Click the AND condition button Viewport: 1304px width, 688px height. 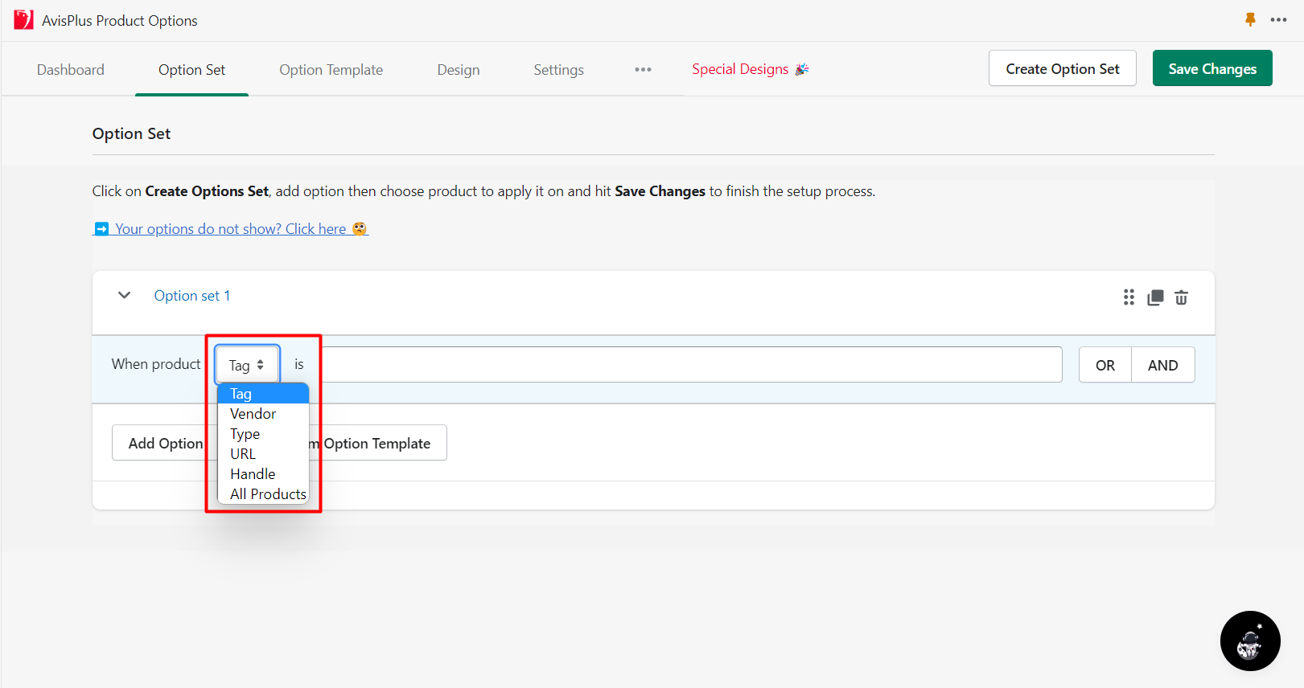click(1162, 365)
